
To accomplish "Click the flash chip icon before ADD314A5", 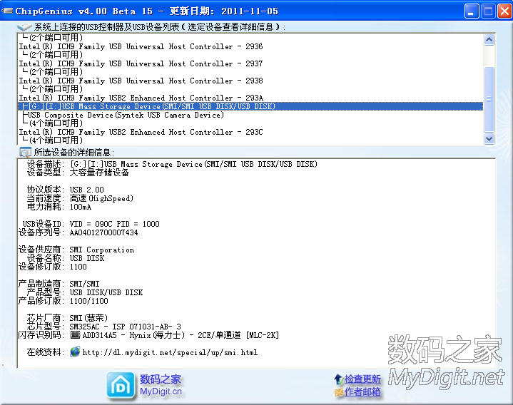I will [x=75, y=334].
